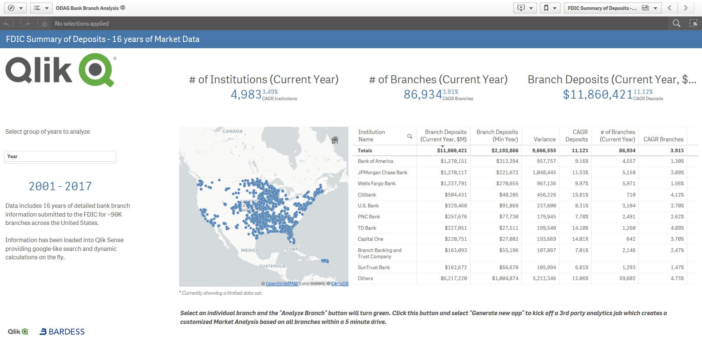Reset map view with home icon
The image size is (702, 344).
coord(335,140)
